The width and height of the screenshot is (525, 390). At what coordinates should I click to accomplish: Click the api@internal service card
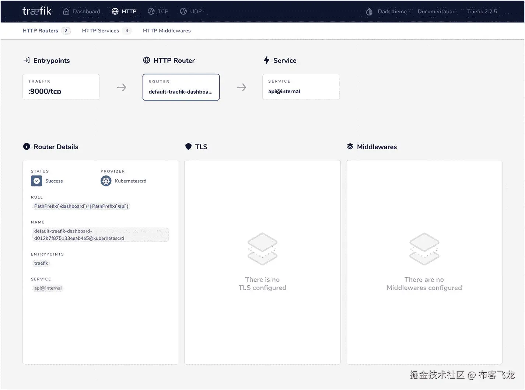coord(301,87)
